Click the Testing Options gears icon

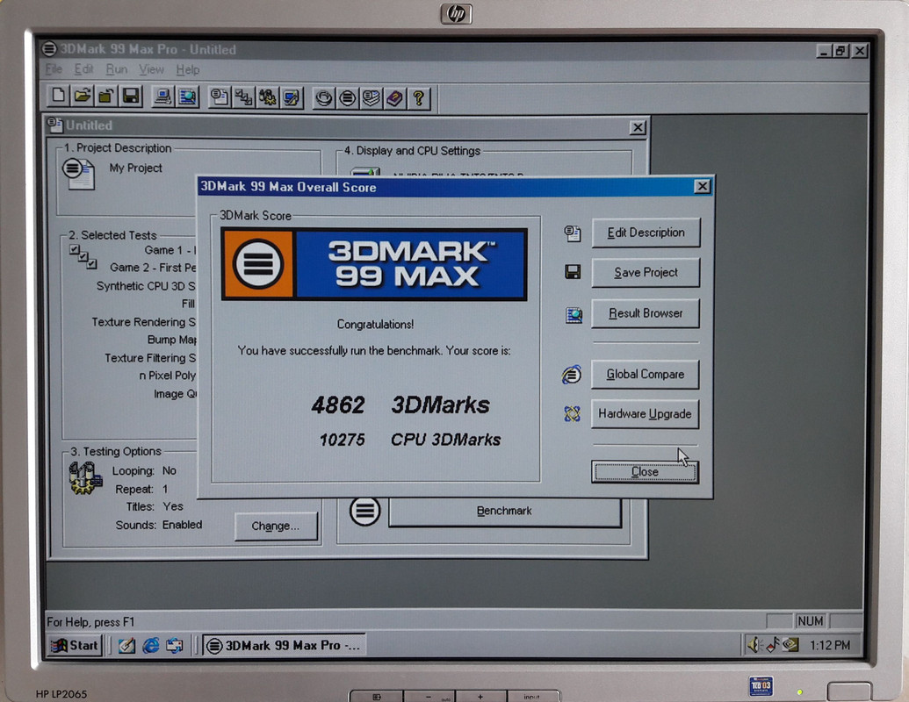coord(85,478)
